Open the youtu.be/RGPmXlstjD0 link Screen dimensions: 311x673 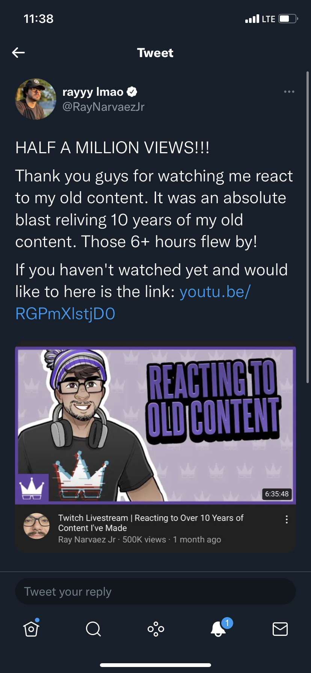133,303
